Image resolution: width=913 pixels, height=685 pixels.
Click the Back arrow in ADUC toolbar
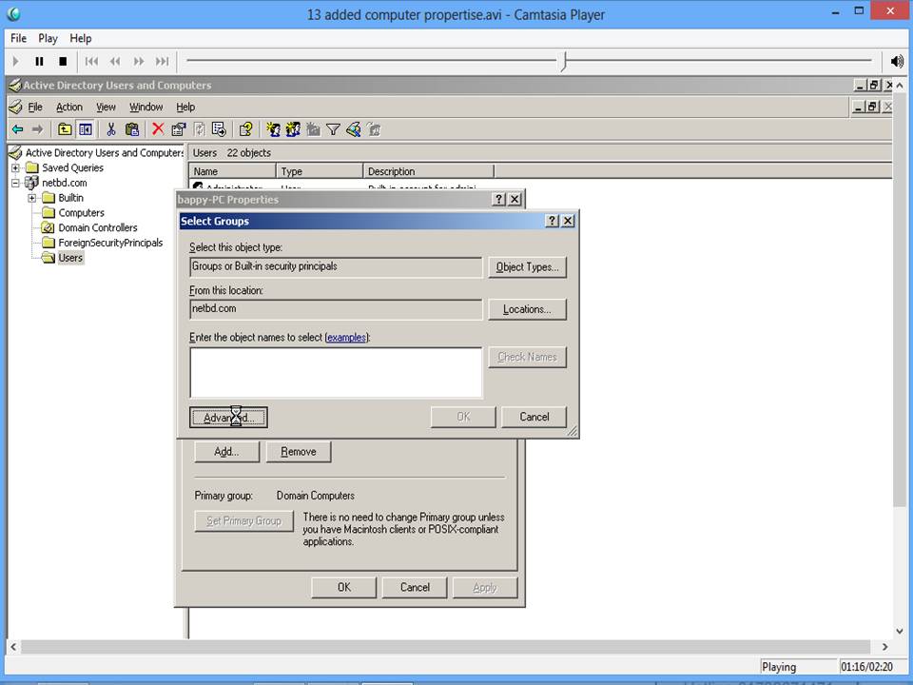click(x=17, y=129)
